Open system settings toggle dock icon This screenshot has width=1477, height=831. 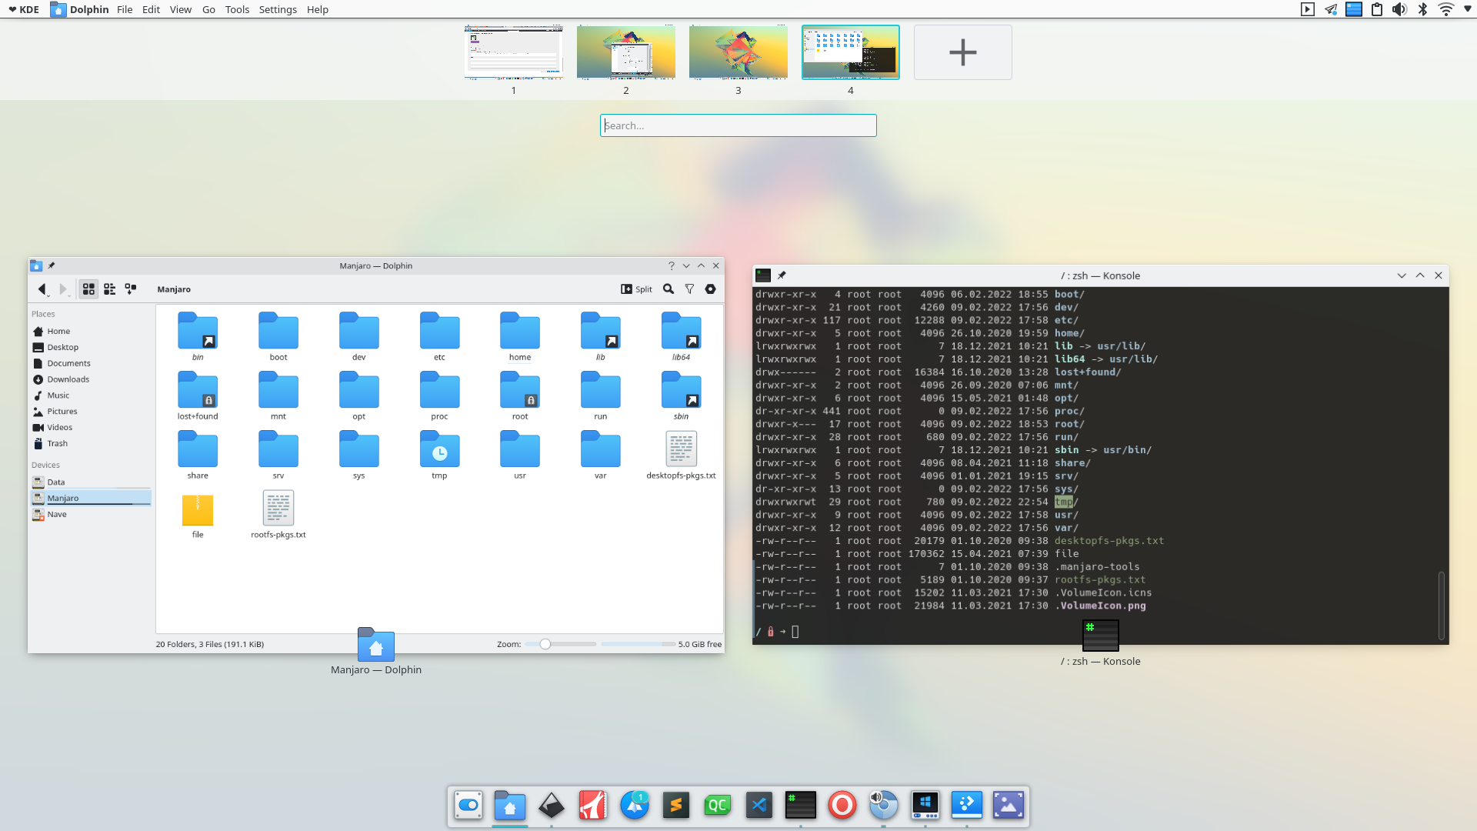point(468,805)
